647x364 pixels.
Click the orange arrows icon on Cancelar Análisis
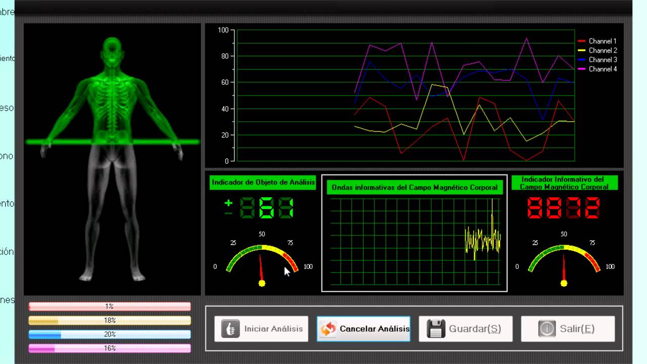(328, 329)
